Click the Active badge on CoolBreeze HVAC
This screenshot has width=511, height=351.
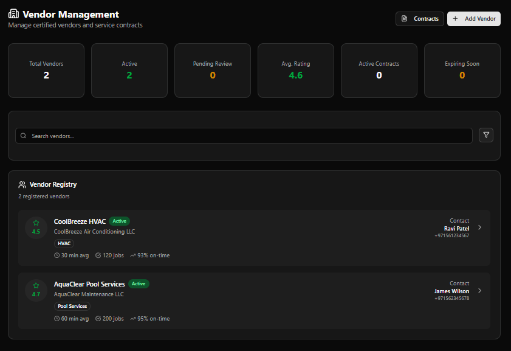pos(119,221)
